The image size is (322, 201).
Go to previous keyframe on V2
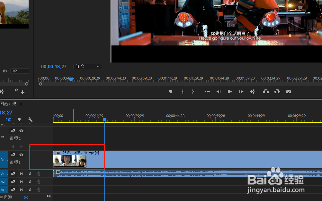pyautogui.click(x=13, y=147)
